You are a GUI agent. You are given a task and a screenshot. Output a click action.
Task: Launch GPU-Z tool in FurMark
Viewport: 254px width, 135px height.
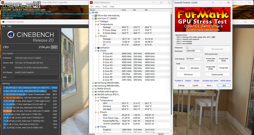click(182, 68)
